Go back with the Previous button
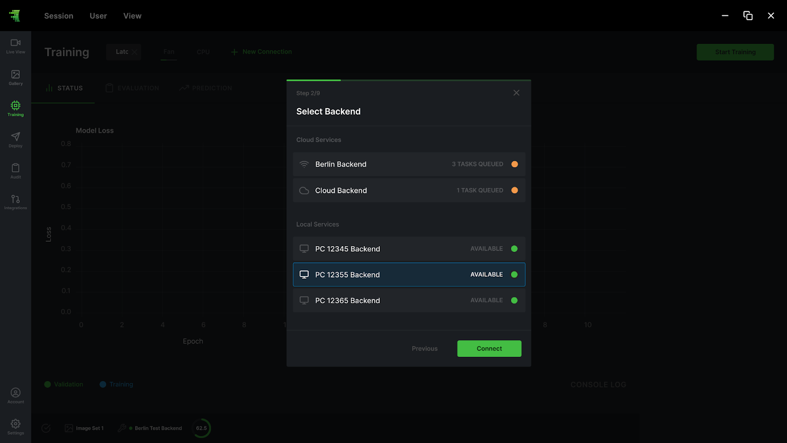The width and height of the screenshot is (787, 443). (424, 348)
